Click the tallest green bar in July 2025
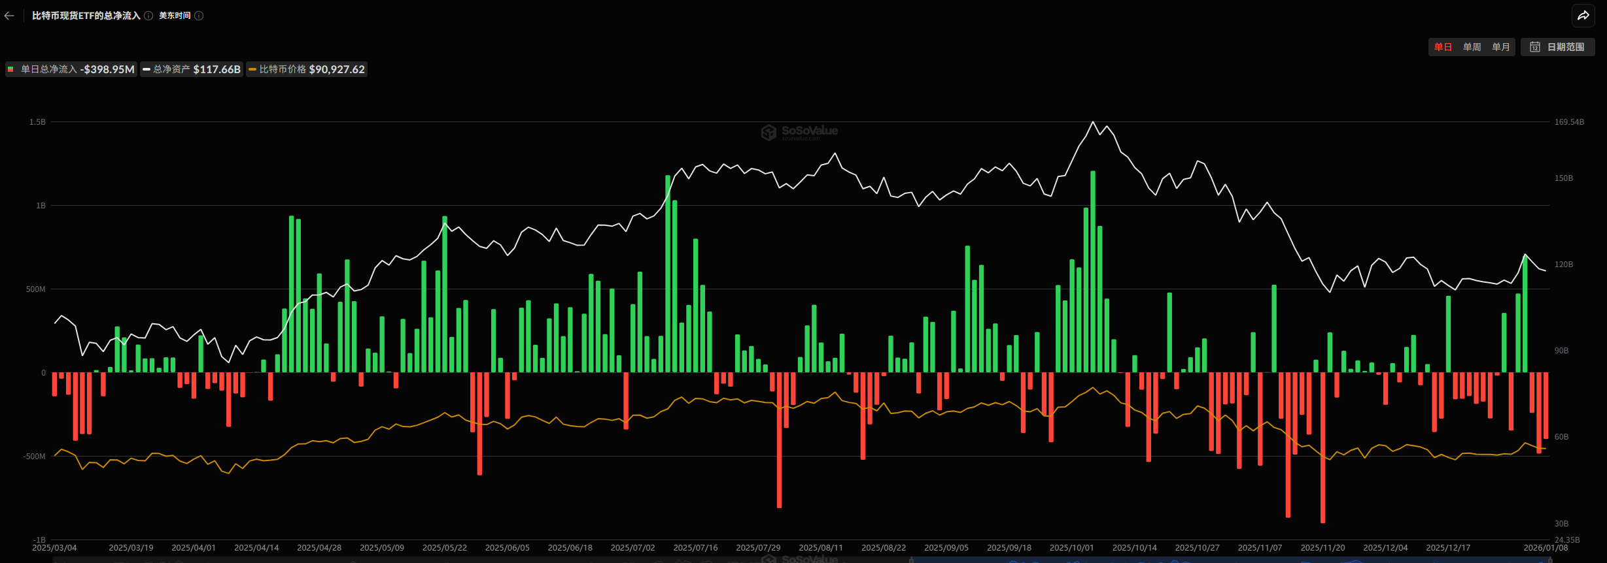Screen dimensions: 1607x563 668,274
